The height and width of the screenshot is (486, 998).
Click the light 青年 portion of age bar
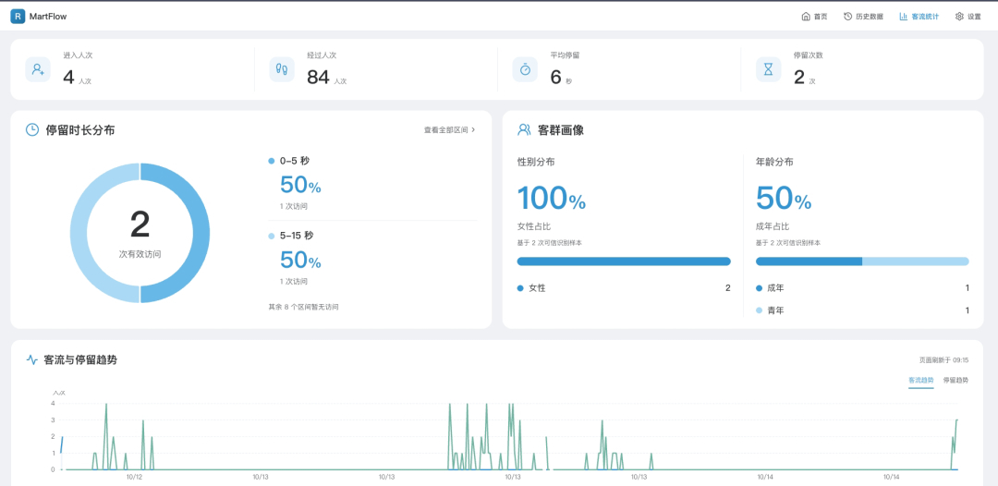point(916,261)
